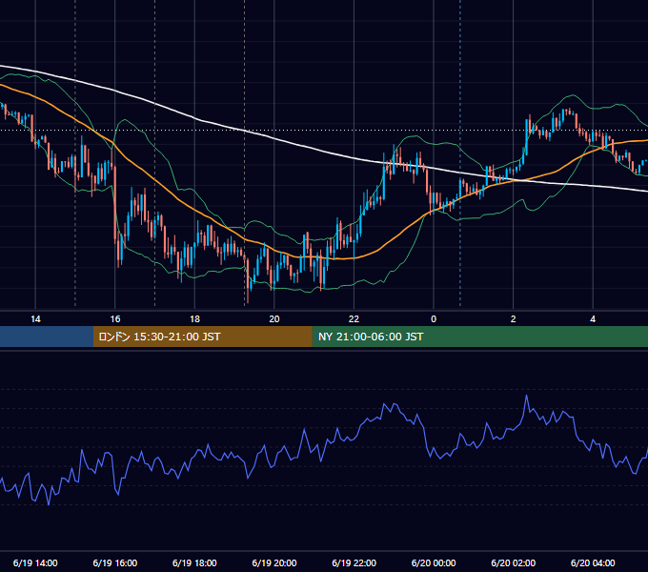Click the 6/19 16:00 indicator axis label

(115, 562)
